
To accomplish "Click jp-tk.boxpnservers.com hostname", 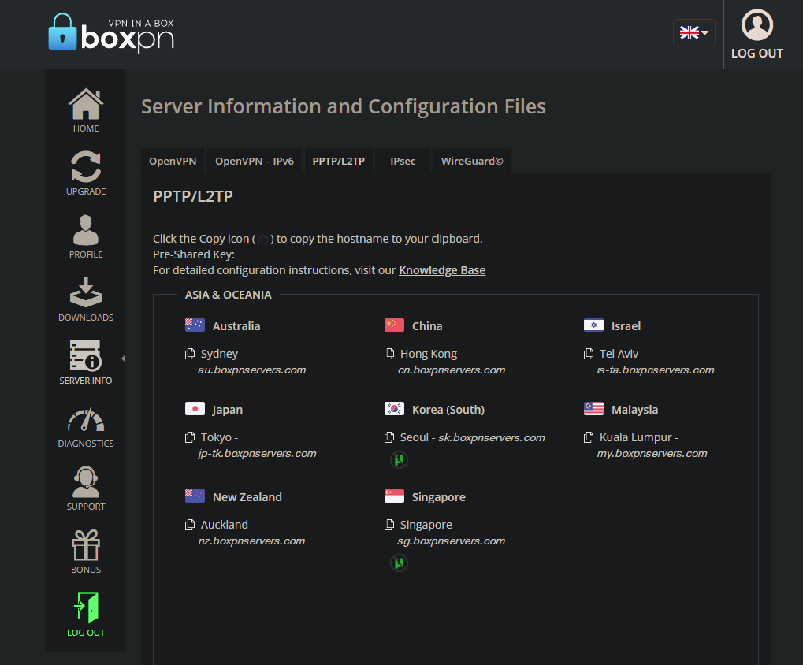I will pyautogui.click(x=257, y=453).
